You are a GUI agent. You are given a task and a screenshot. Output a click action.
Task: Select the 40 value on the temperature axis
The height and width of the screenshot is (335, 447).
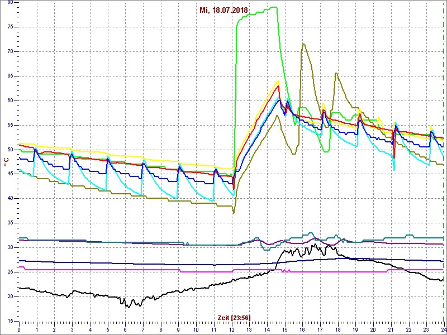pos(9,199)
